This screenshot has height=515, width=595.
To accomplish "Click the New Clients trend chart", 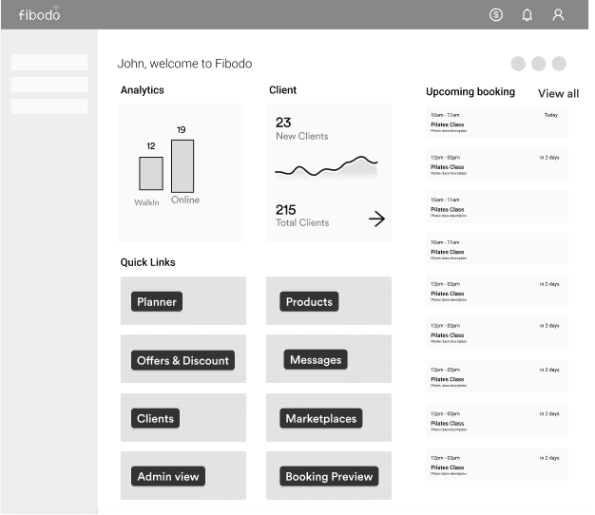I will pos(326,167).
